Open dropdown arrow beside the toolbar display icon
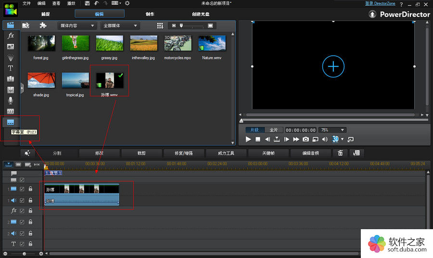Viewport: 433px width, 258px height. [120, 3]
